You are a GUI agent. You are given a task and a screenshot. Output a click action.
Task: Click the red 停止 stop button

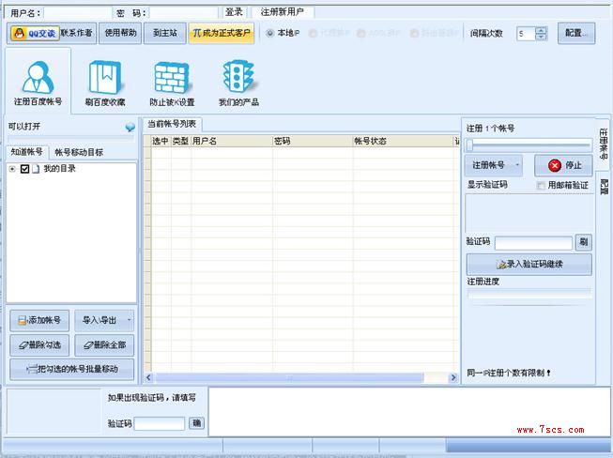pyautogui.click(x=563, y=165)
